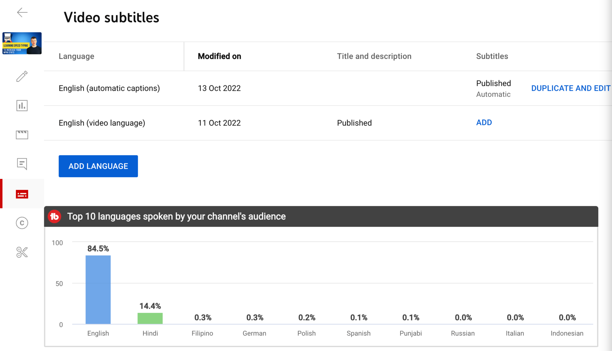Click ADD for English subtitles

pos(484,122)
